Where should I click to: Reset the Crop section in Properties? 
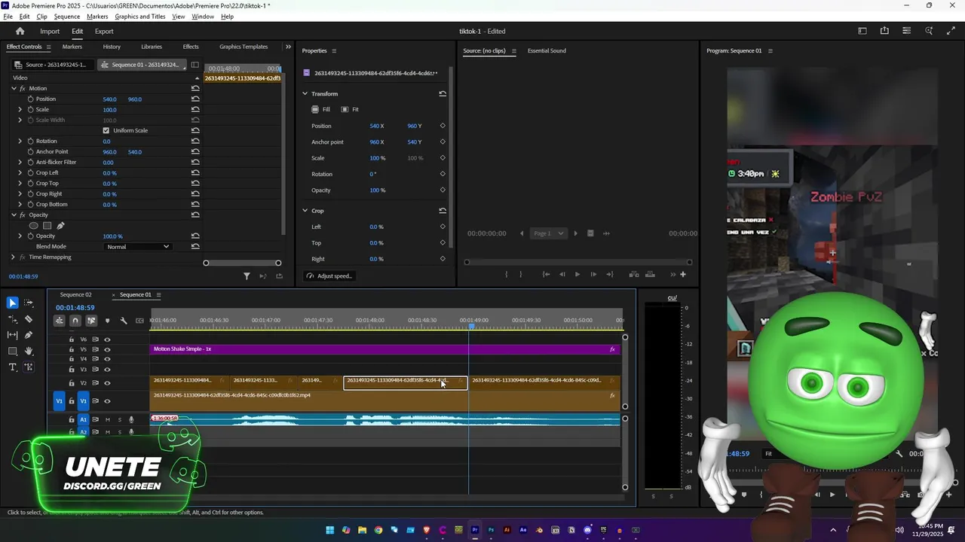[x=443, y=211]
